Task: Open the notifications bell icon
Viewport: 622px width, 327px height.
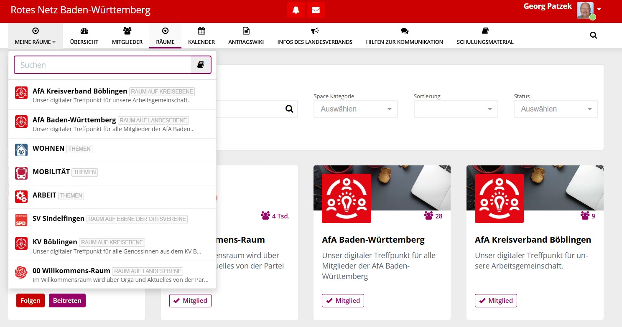Action: (x=296, y=10)
